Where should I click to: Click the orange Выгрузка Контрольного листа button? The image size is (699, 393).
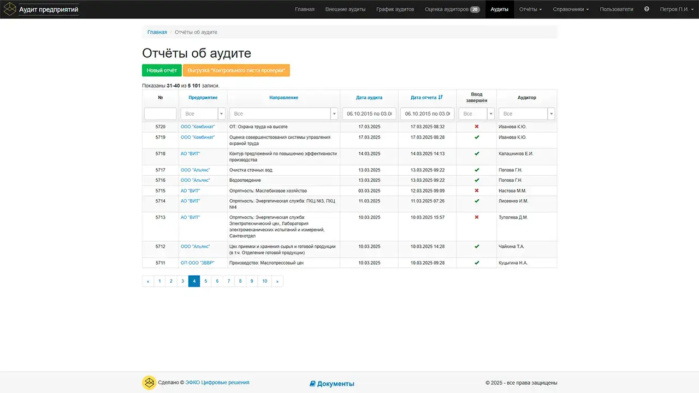236,70
